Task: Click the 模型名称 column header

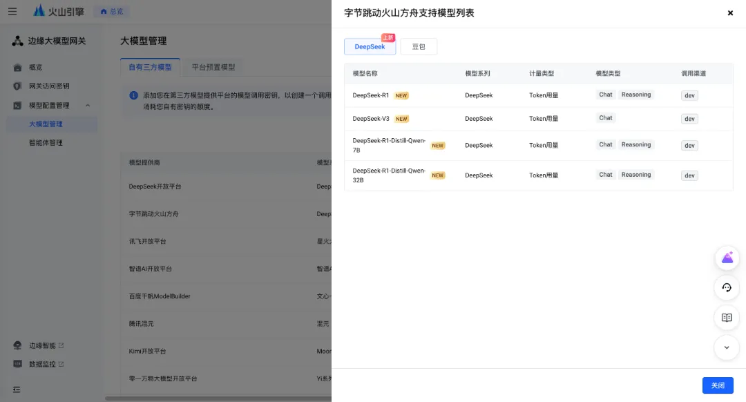Action: coord(365,73)
